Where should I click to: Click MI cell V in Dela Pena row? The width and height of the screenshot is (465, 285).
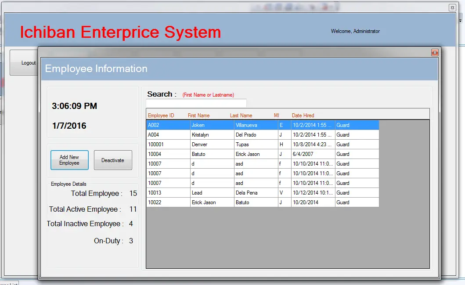click(x=285, y=192)
